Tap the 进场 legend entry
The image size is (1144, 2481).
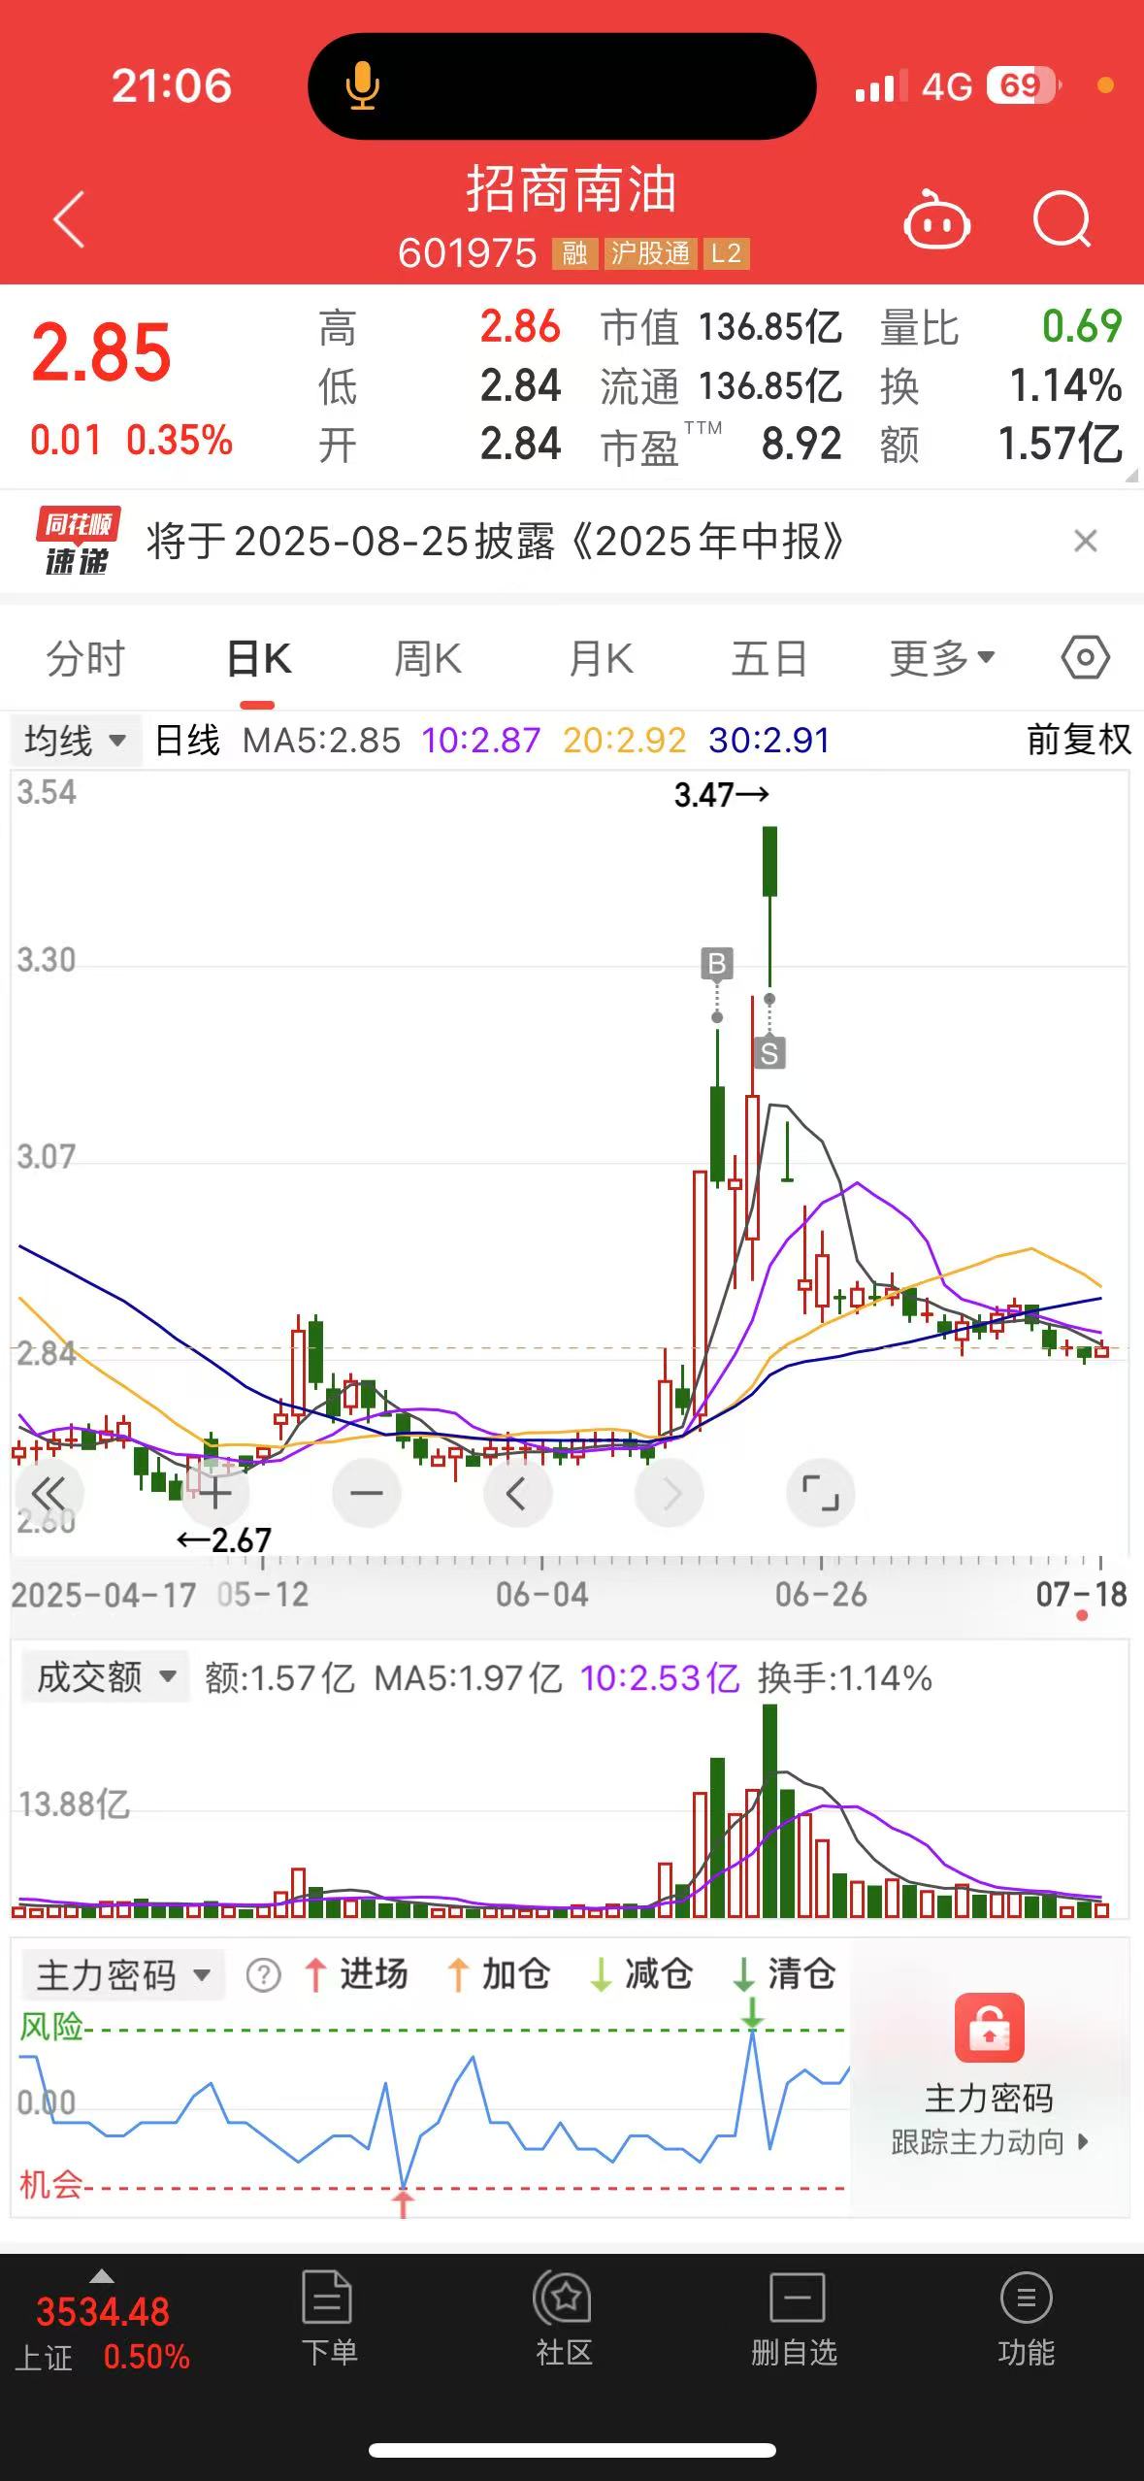tap(356, 1974)
